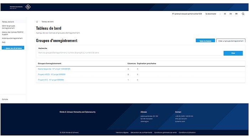Click the Expiration prochaine column header
249x139 pixels.
[x=147, y=64]
